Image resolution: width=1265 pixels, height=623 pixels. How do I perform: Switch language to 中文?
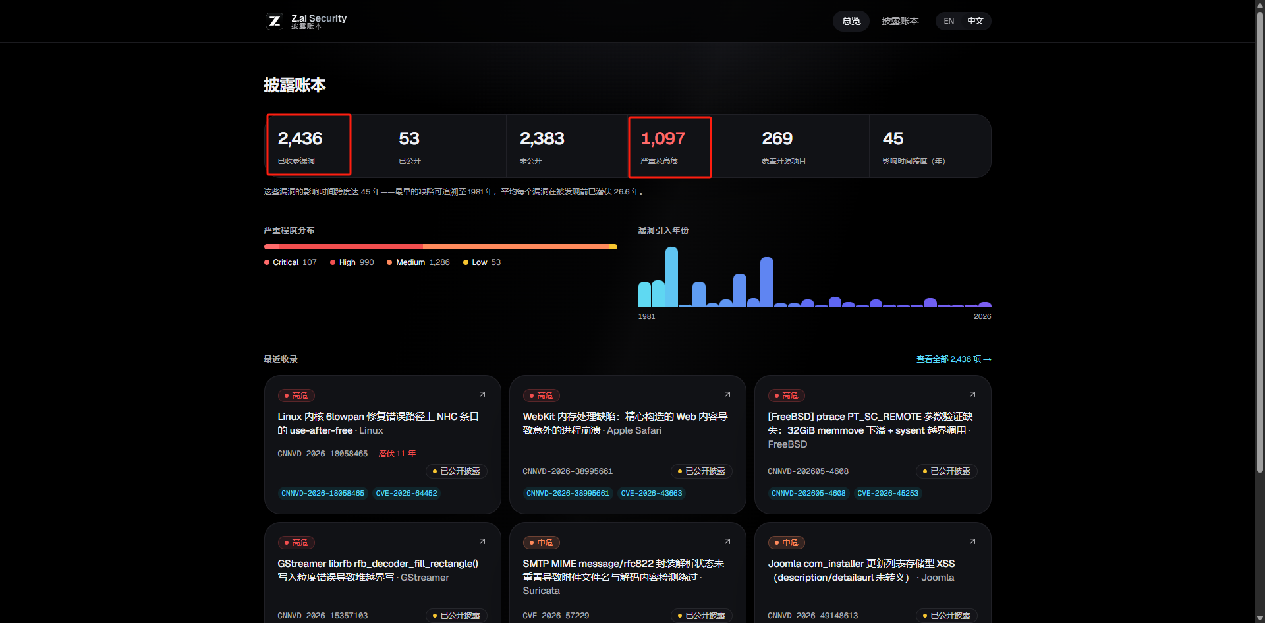pyautogui.click(x=975, y=21)
